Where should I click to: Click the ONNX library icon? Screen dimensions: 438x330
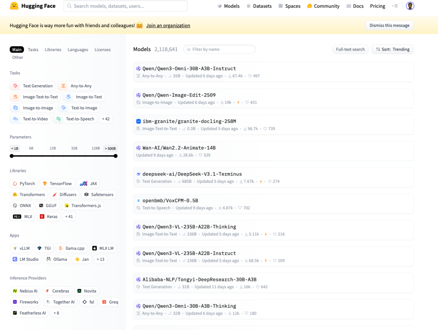15,206
